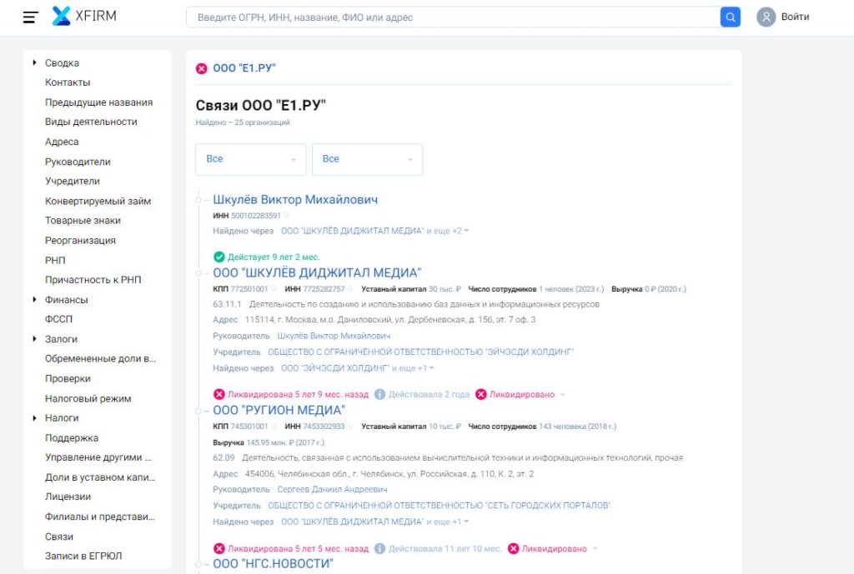Expand the Сводка sidebar section

click(x=34, y=63)
